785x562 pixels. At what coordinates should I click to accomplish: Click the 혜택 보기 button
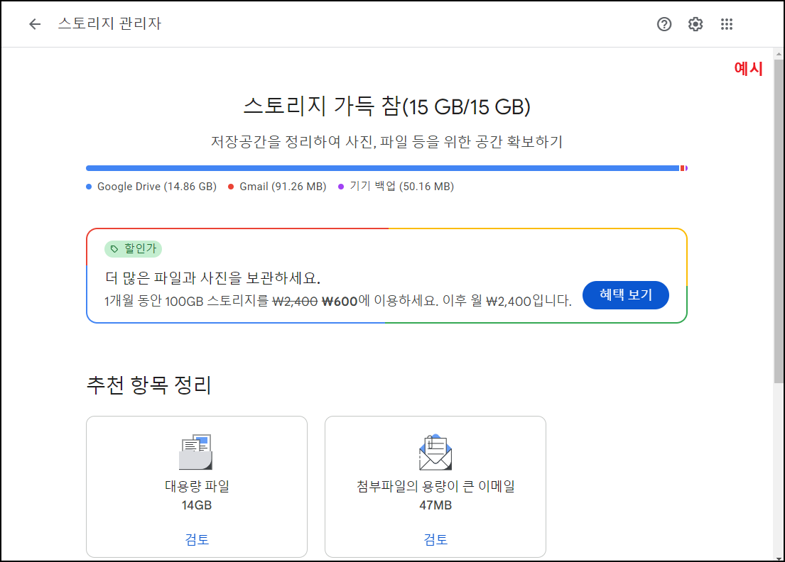click(626, 295)
